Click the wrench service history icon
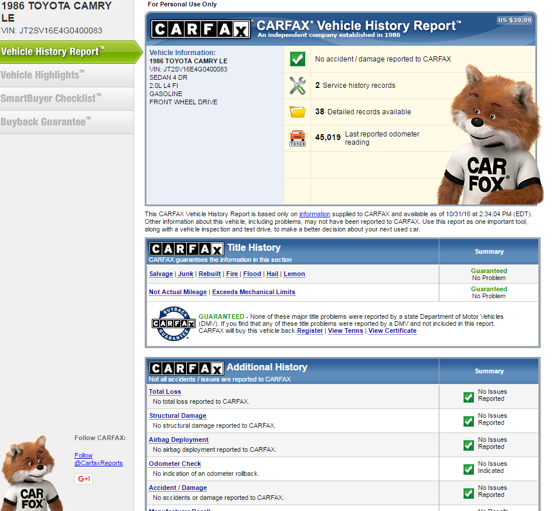Viewport: 553px width, 511px height. (298, 86)
